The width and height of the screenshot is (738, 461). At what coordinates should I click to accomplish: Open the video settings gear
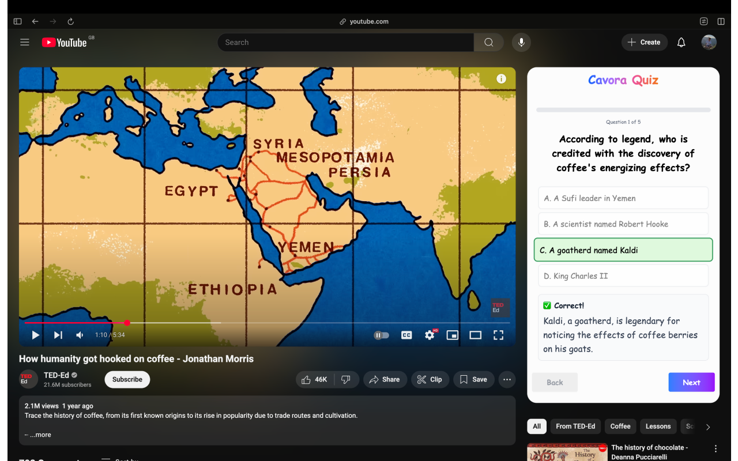click(x=430, y=335)
